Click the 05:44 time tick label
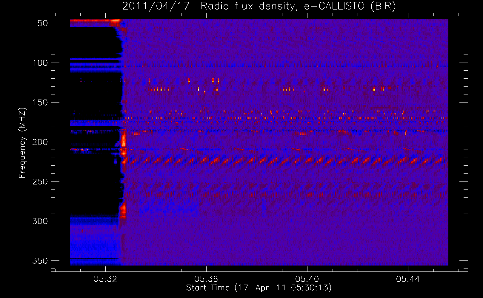Image resolution: width=483 pixels, height=298 pixels. pyautogui.click(x=408, y=279)
